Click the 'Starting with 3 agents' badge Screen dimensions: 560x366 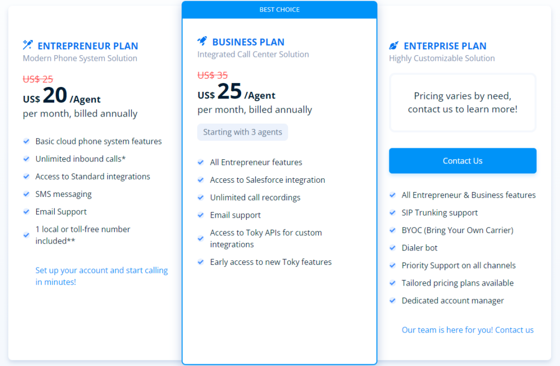coord(242,132)
